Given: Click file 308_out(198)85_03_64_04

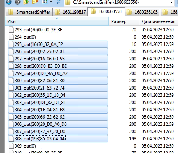Looking at the screenshot, I should coord(58,139).
